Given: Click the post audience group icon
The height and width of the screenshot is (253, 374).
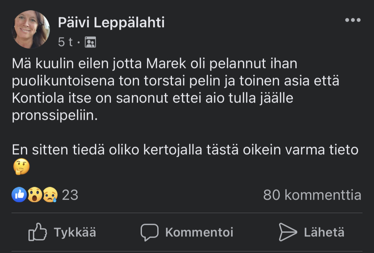Looking at the screenshot, I should 90,42.
